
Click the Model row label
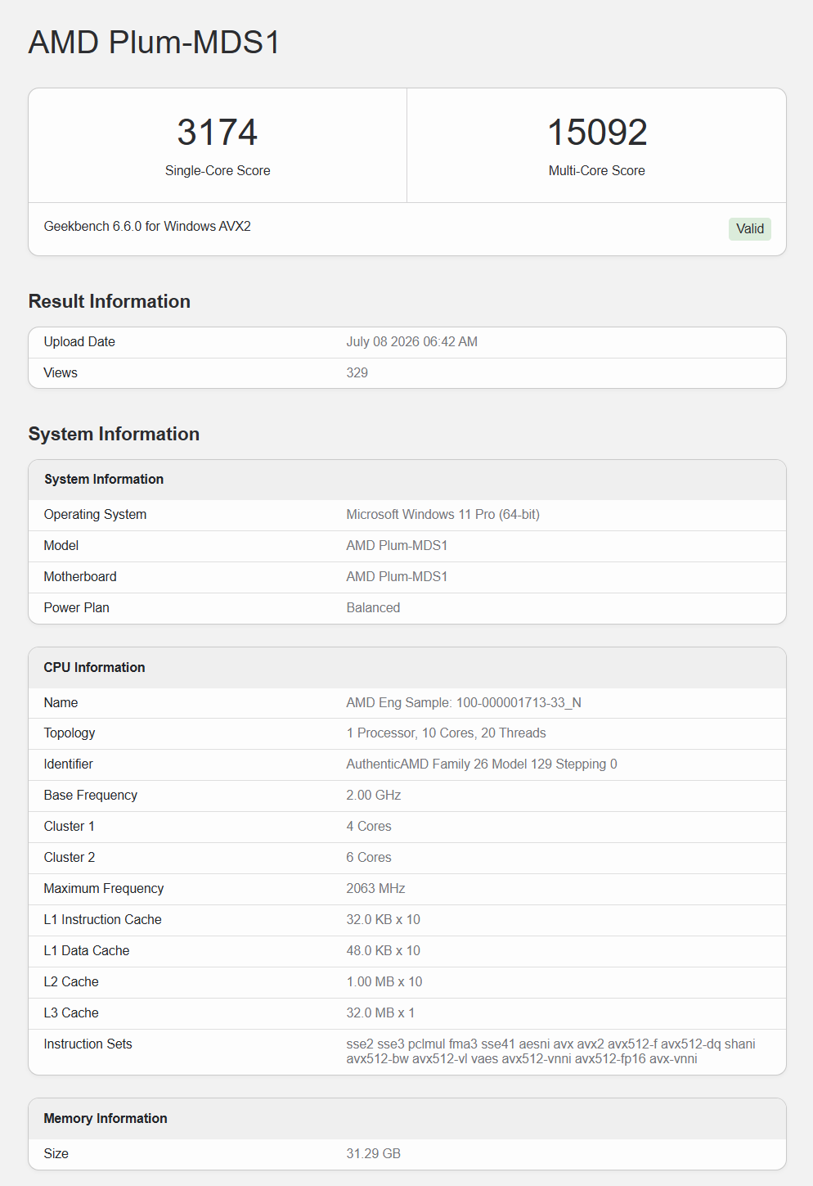click(x=61, y=545)
